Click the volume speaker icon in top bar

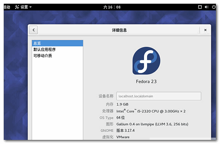coord(207,7)
